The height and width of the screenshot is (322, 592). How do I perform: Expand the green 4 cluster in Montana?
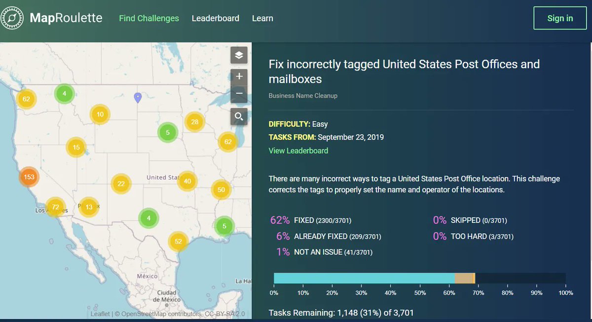pyautogui.click(x=64, y=93)
